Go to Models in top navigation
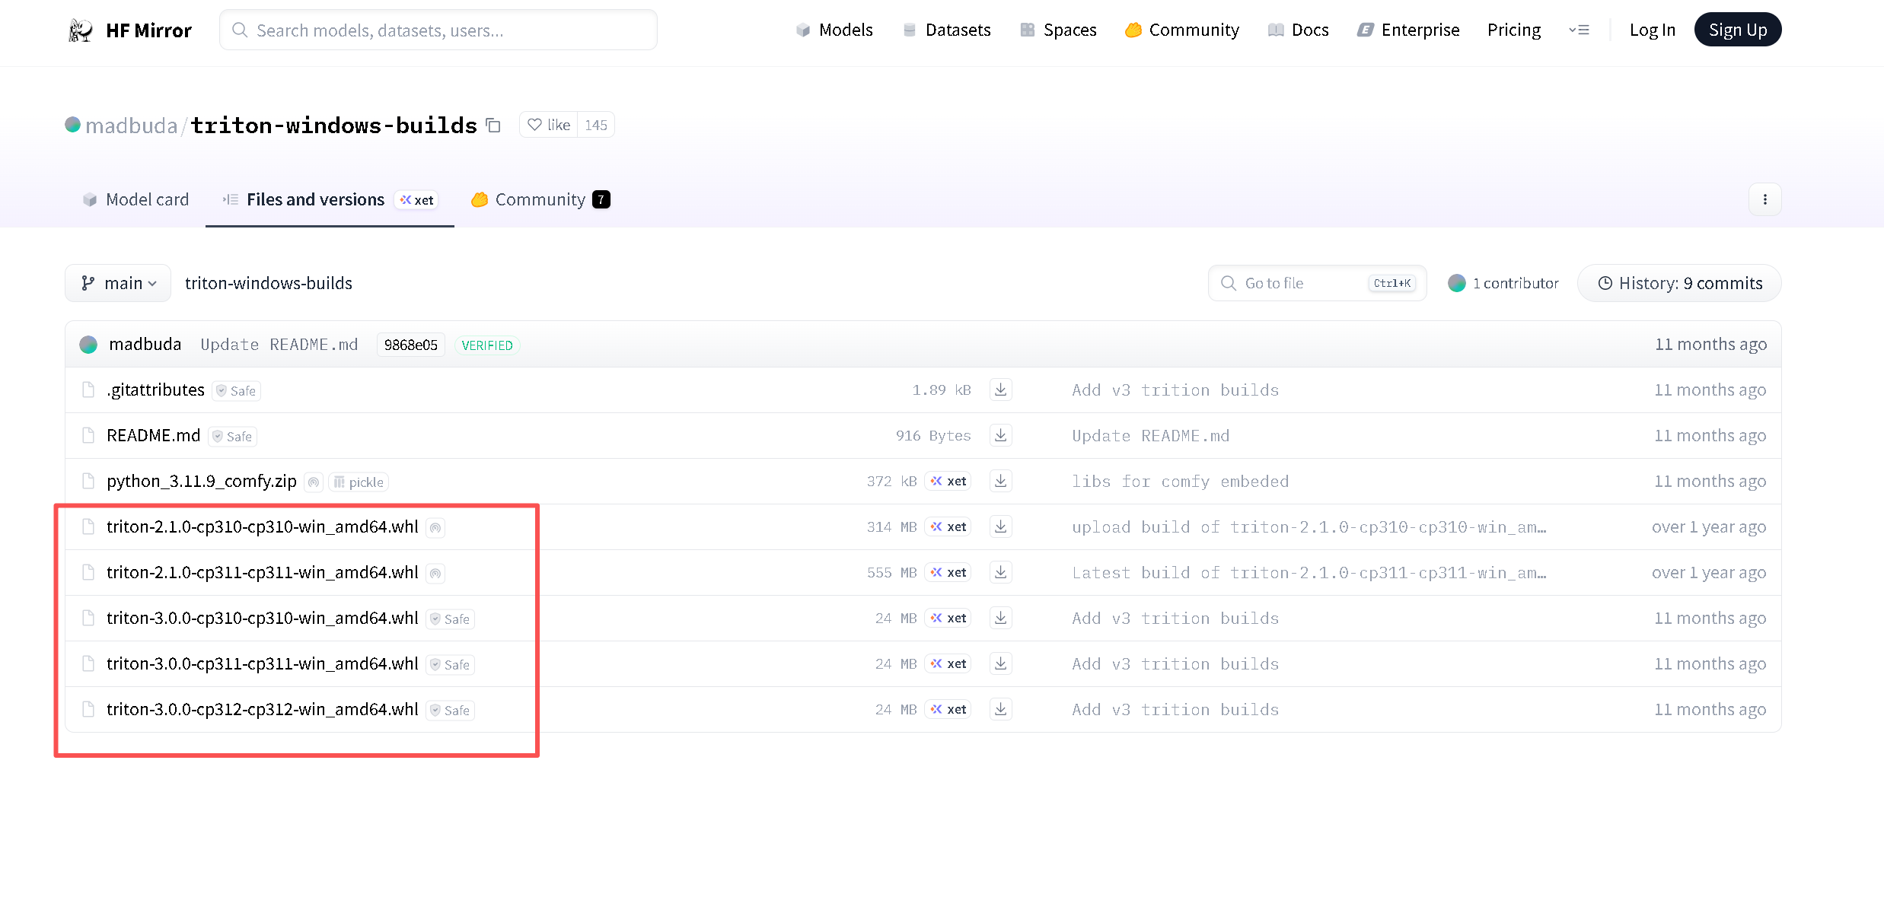Image resolution: width=1884 pixels, height=897 pixels. tap(834, 30)
